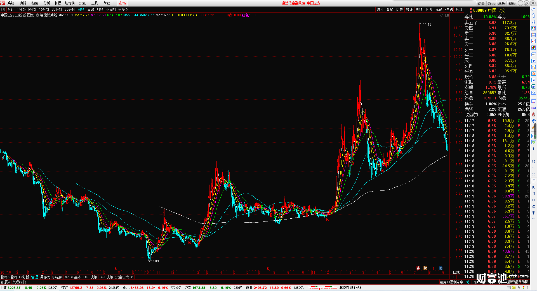Screen dimensions: 537x291
Task: Click the 财 marker icon on time axis
Action: pos(441,268)
